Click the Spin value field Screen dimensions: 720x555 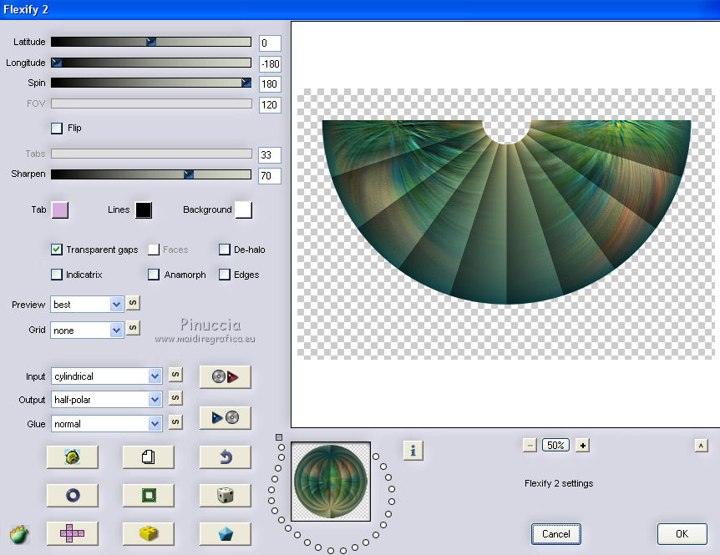270,84
